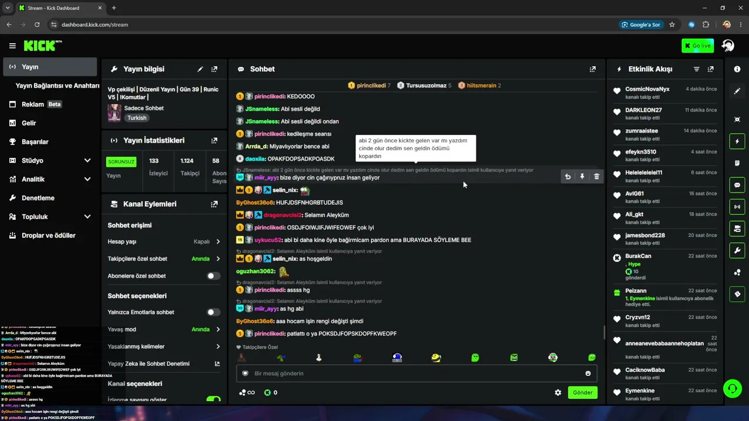Screen dimensions: 749x421
Task: Click the browser address bar URL
Action: (x=95, y=25)
